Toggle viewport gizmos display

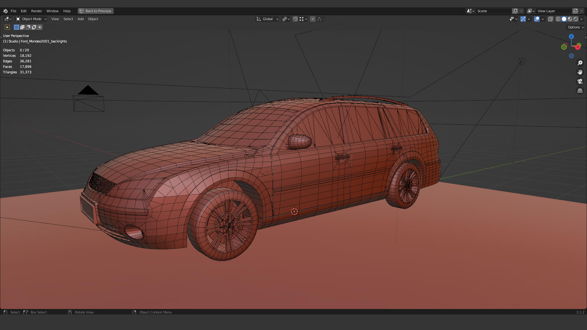523,19
